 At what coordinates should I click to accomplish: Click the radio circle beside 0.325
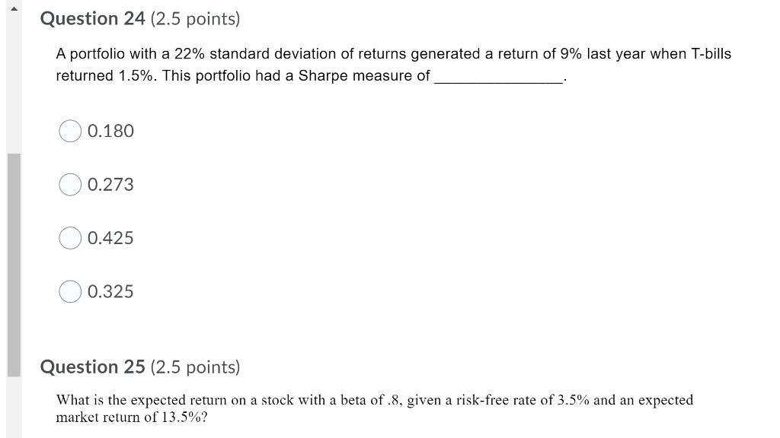[70, 291]
